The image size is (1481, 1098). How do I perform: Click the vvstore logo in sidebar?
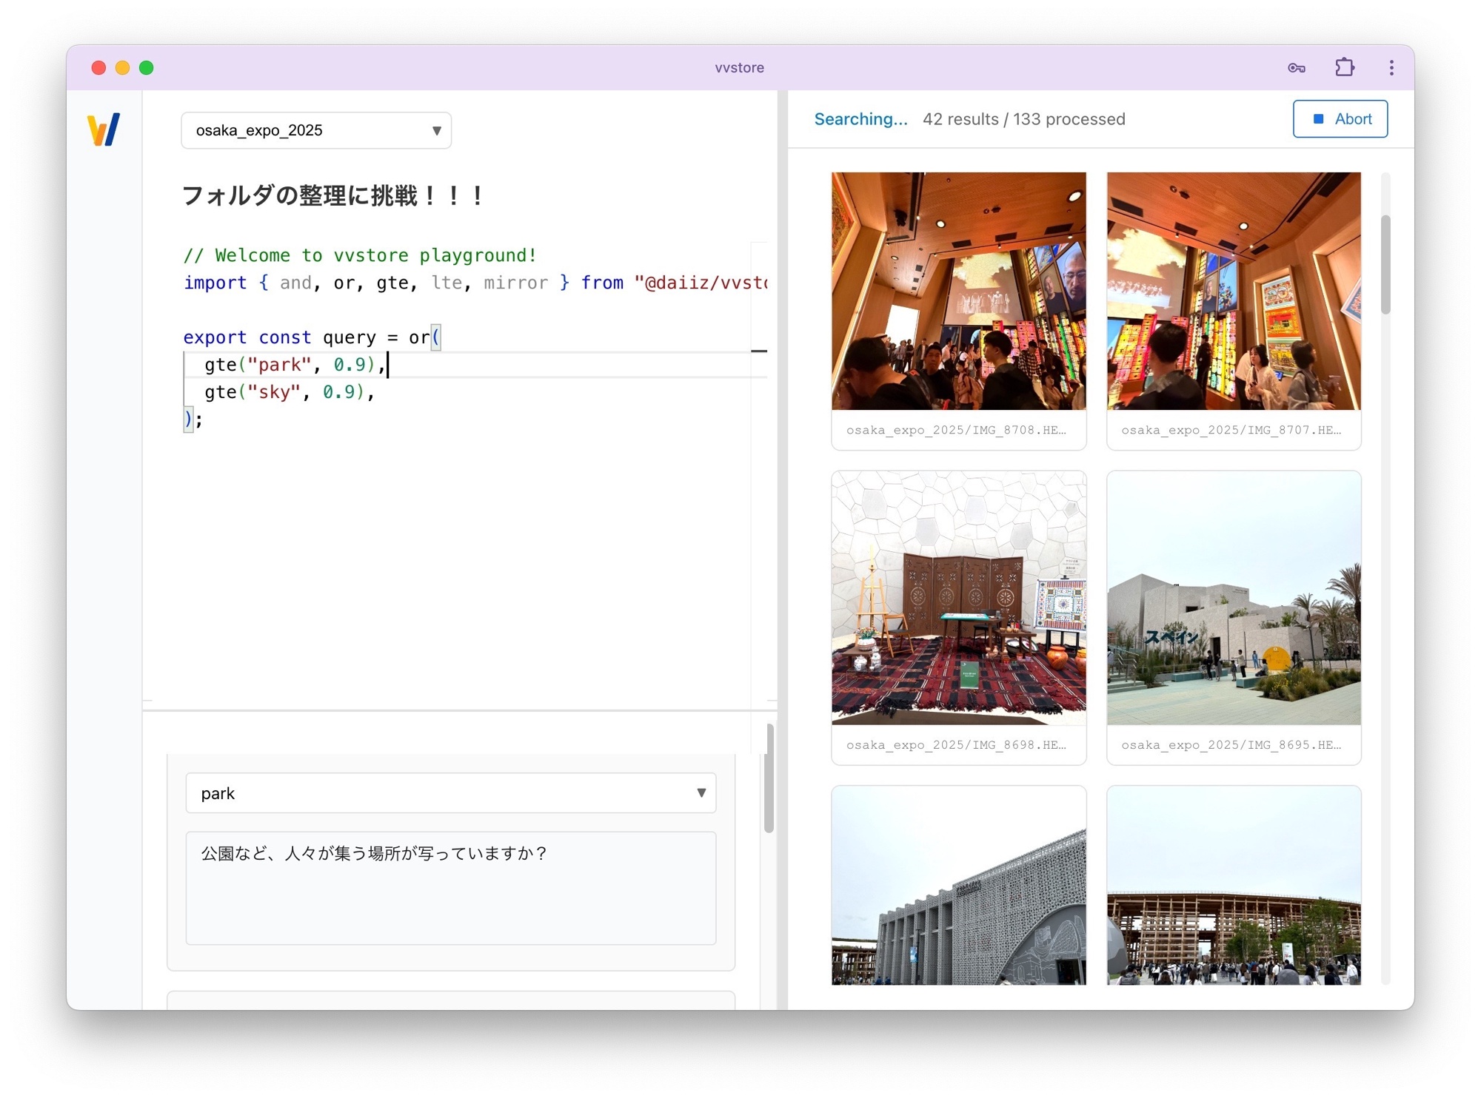point(104,130)
